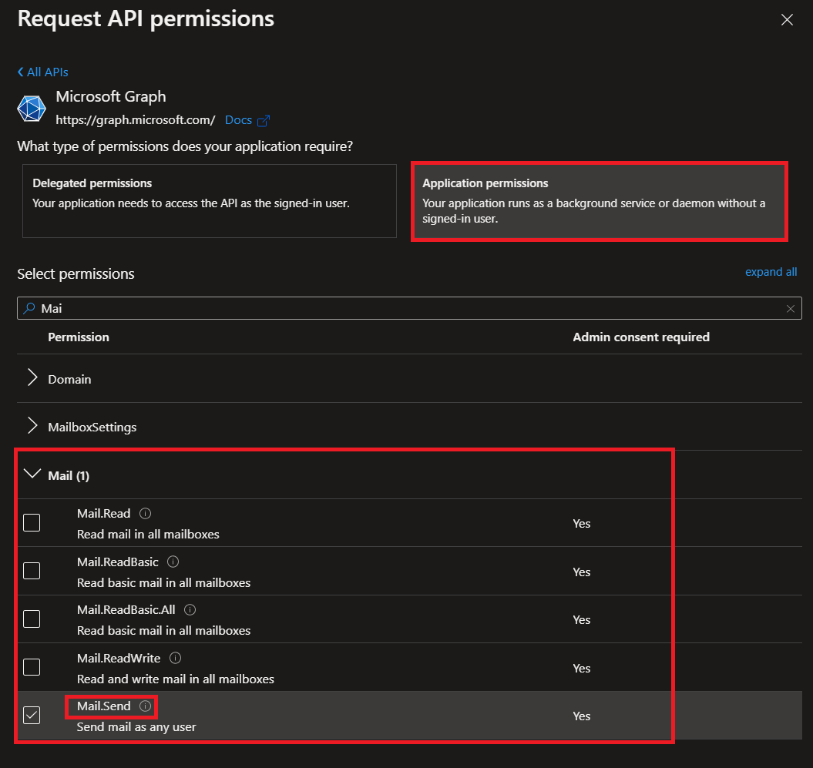
Task: Uncheck the Mail.Send permission
Action: (32, 715)
